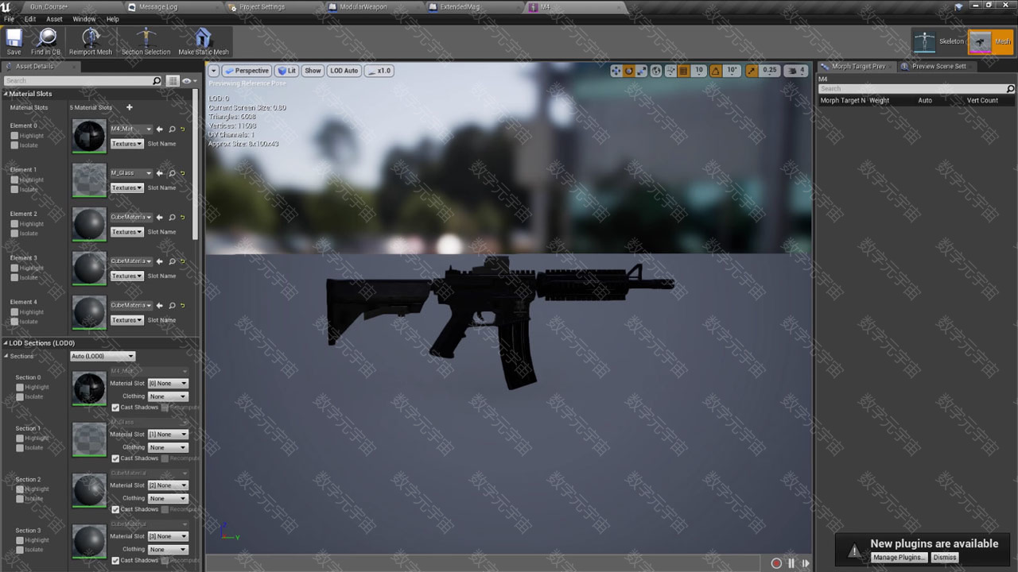Use selected asset arrow for Element 0
Screen dimensions: 1018x572
(160, 129)
